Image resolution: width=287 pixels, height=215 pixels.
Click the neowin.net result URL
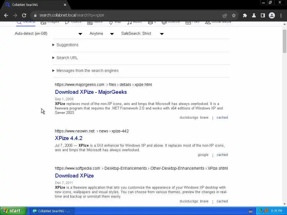(92, 131)
